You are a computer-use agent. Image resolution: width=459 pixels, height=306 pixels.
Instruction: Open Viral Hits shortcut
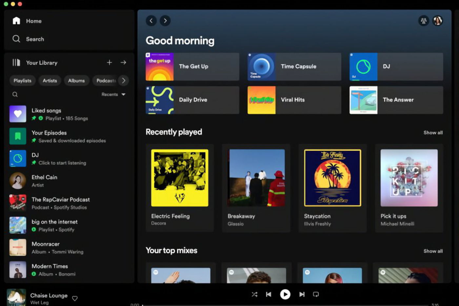click(x=294, y=100)
